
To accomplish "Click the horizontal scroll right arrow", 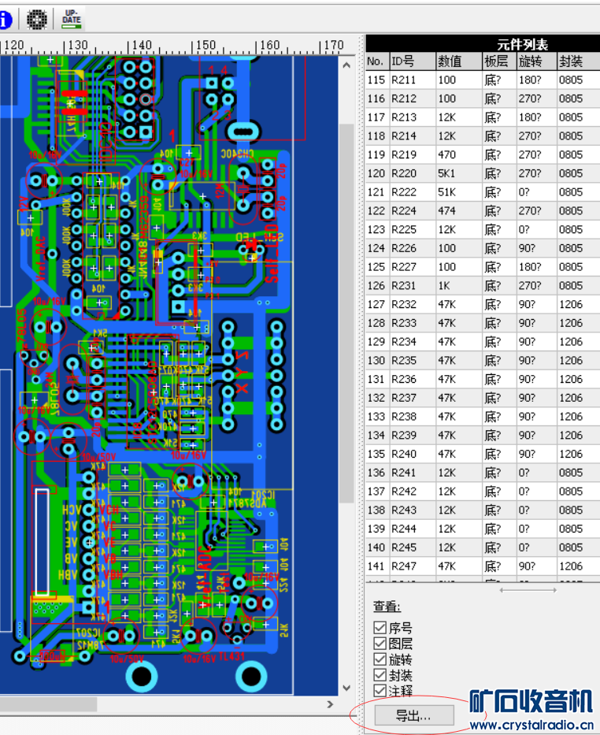I will (x=330, y=704).
